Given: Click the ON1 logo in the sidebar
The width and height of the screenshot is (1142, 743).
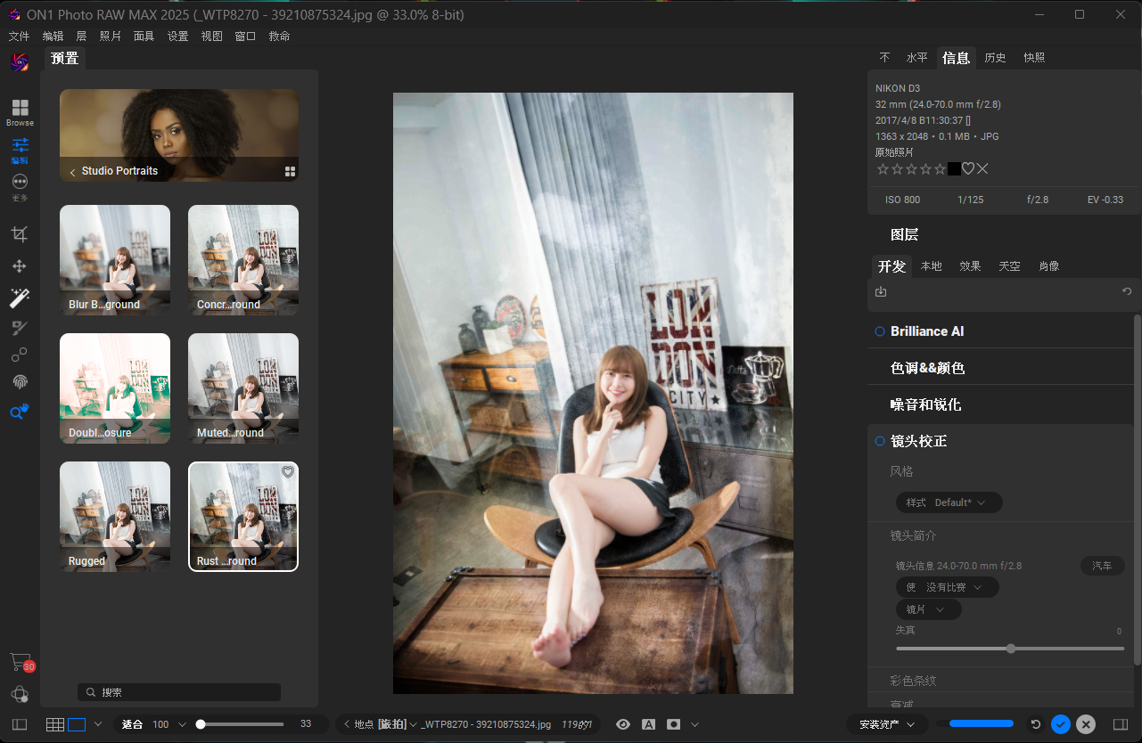Looking at the screenshot, I should pyautogui.click(x=20, y=62).
